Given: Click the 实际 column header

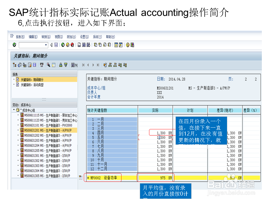Looking at the screenshot, I should pos(155,111).
